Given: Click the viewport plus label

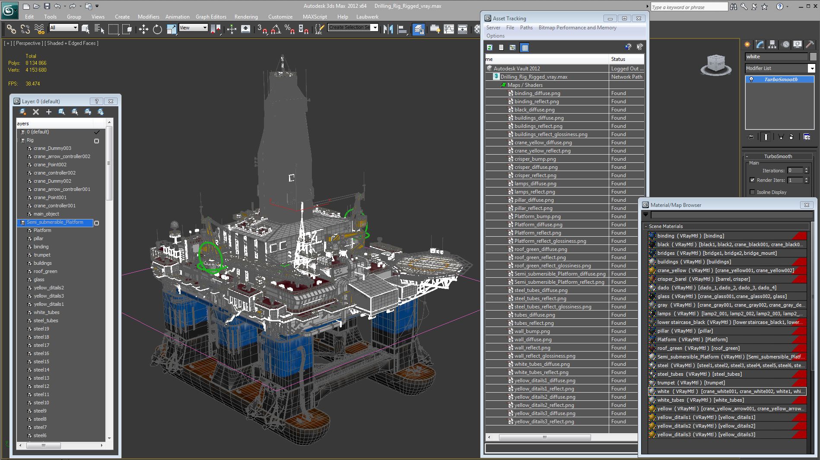Looking at the screenshot, I should tap(8, 43).
